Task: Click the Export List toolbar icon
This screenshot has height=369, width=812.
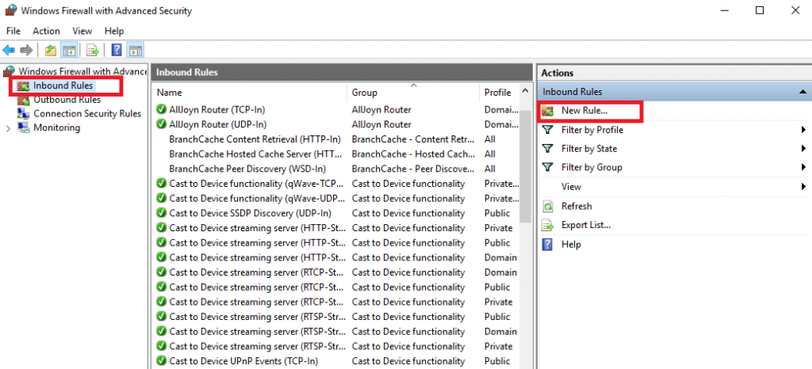Action: (x=93, y=50)
